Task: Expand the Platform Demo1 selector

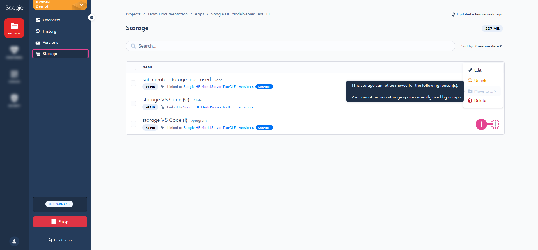Action: pyautogui.click(x=60, y=5)
